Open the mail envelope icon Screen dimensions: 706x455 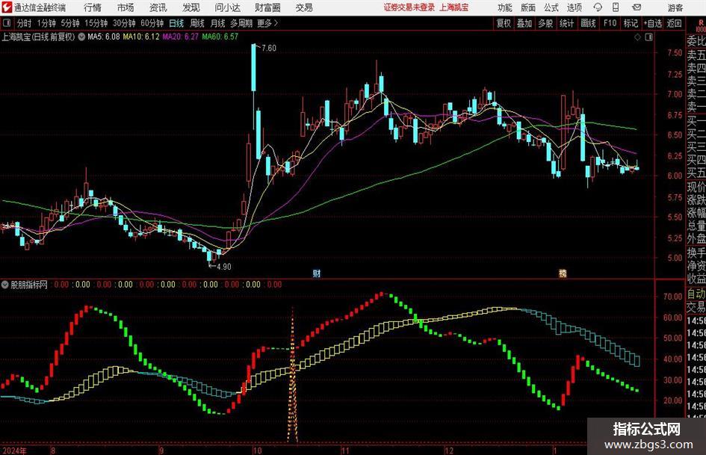click(x=637, y=7)
